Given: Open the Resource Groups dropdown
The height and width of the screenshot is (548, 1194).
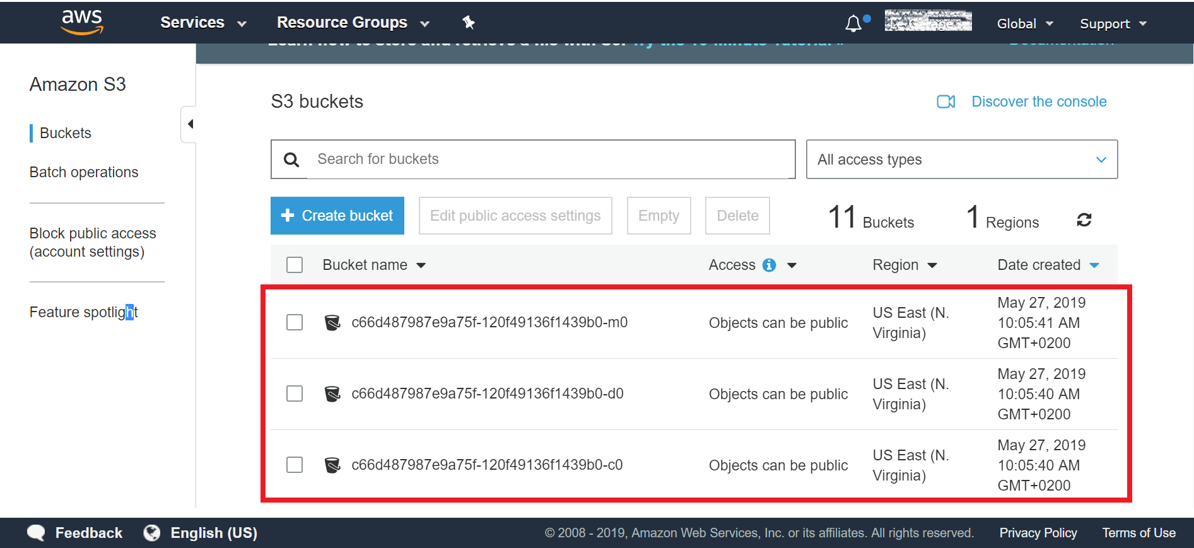Looking at the screenshot, I should (353, 23).
